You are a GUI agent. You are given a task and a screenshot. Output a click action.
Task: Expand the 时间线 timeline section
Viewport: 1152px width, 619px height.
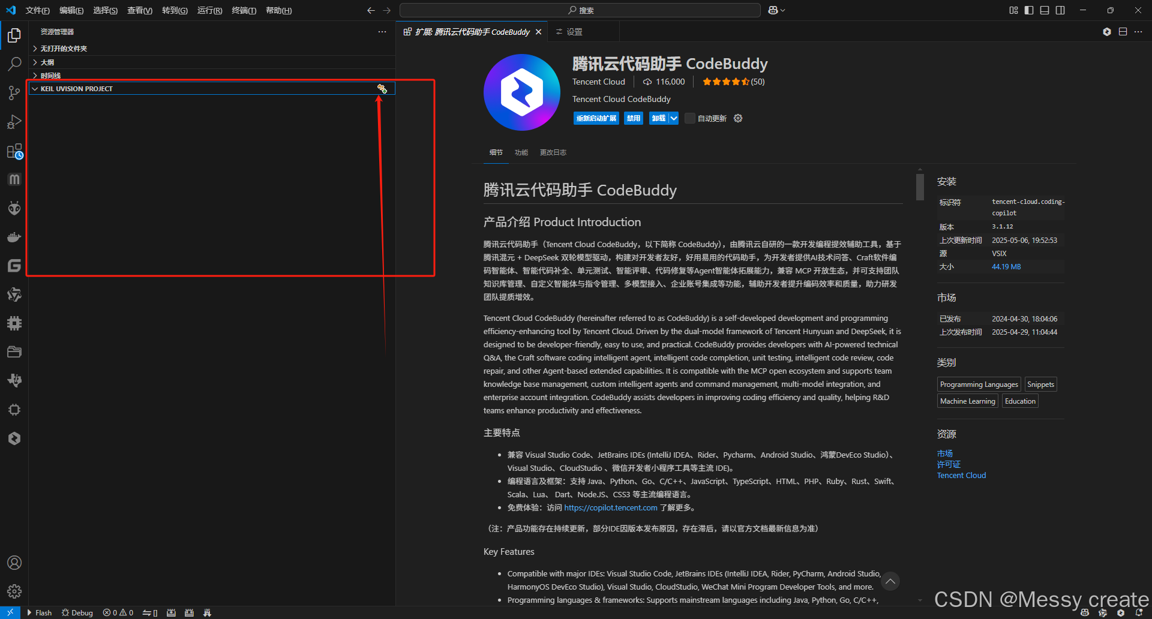[x=212, y=76]
